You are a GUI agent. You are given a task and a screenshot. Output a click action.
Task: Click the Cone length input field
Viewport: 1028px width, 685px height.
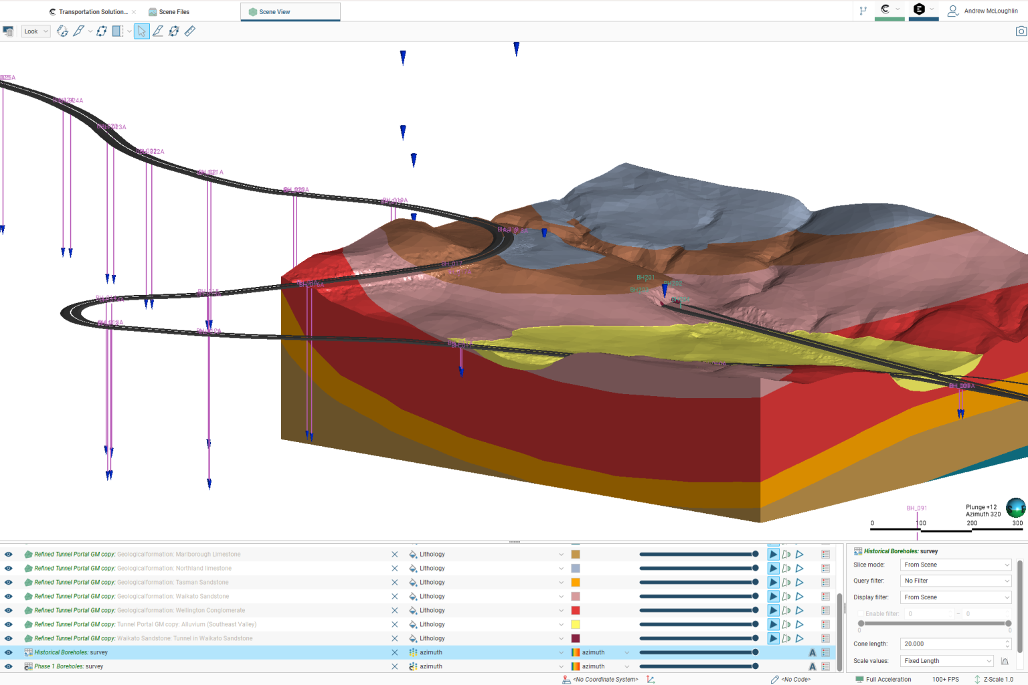(x=950, y=643)
